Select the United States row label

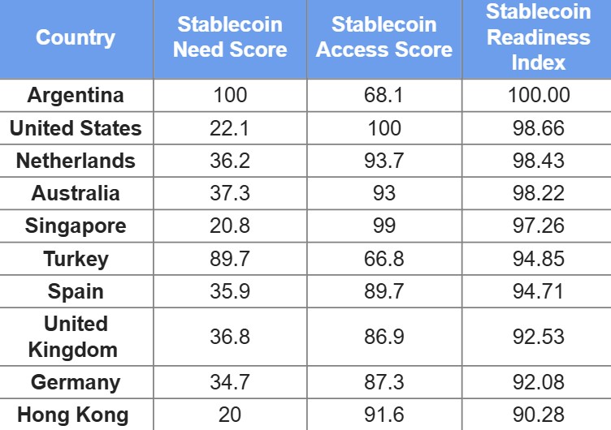76,128
